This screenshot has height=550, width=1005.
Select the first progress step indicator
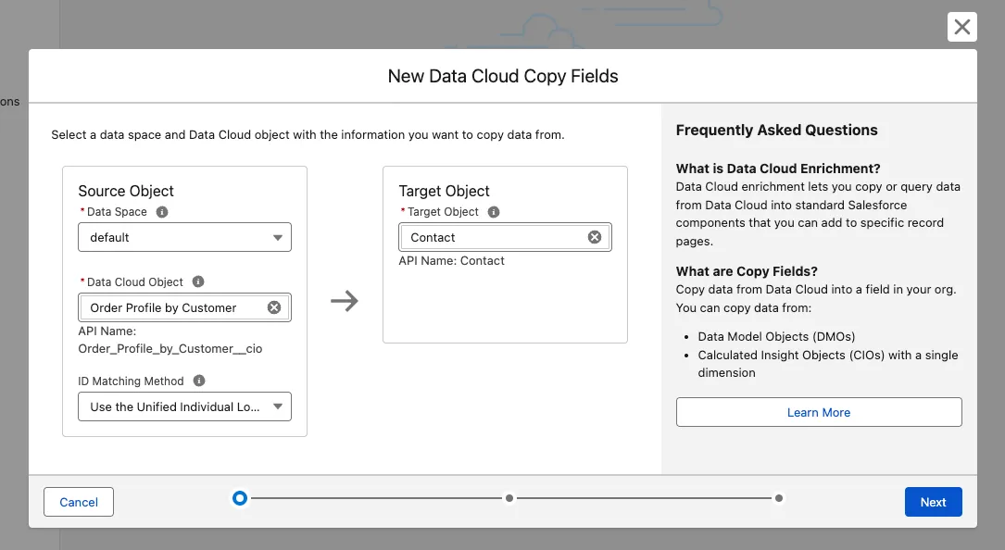click(x=240, y=498)
